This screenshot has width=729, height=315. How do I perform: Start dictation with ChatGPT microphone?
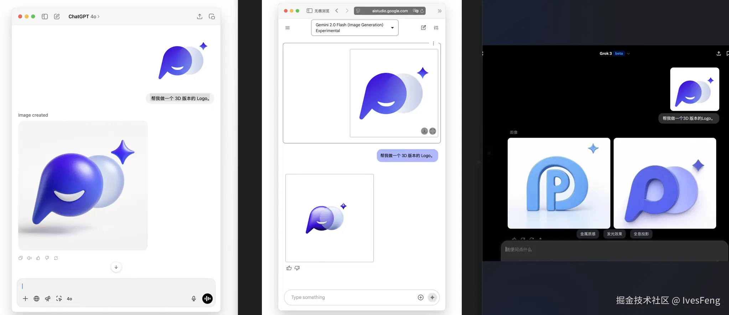(x=194, y=299)
